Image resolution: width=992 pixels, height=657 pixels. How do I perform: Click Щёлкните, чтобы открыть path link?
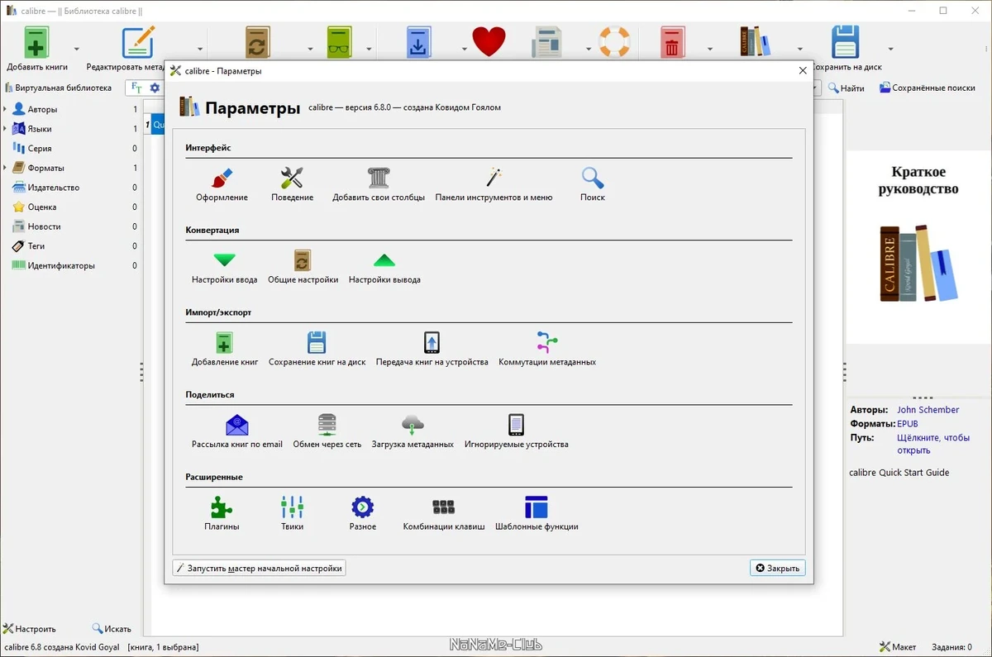point(933,444)
